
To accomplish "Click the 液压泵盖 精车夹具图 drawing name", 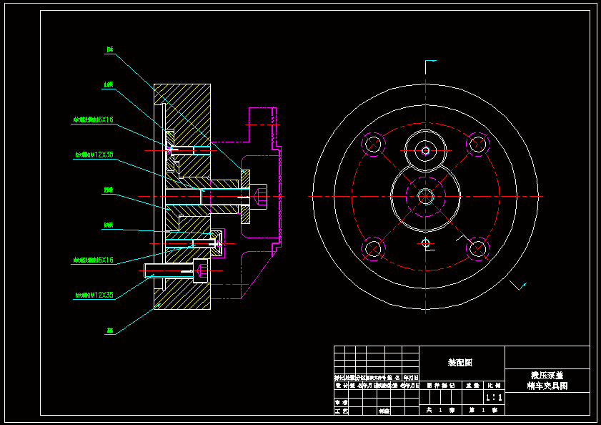I will [x=547, y=381].
